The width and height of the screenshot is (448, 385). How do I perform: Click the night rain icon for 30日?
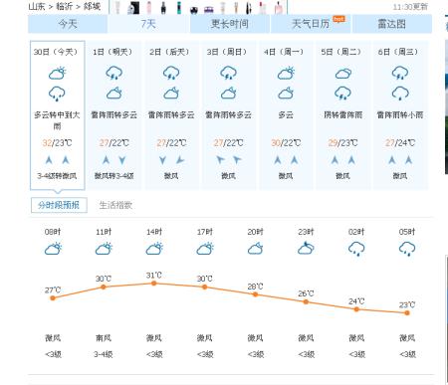pos(57,94)
